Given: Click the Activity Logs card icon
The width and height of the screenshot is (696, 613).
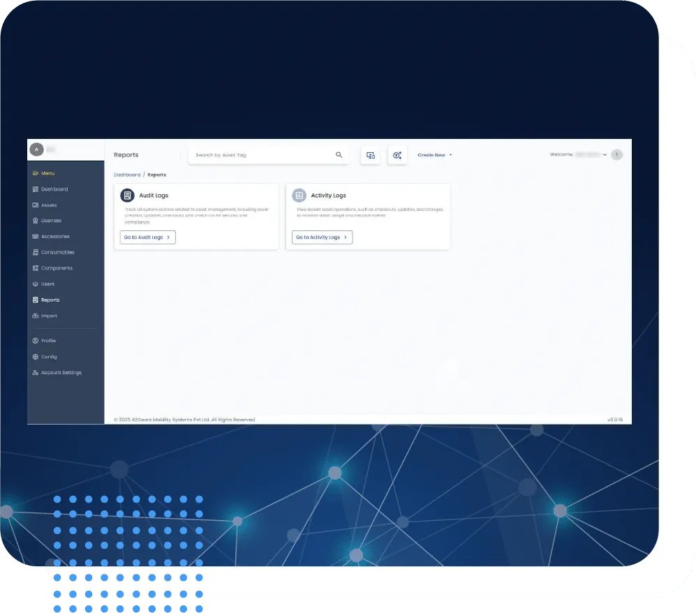Looking at the screenshot, I should [299, 195].
